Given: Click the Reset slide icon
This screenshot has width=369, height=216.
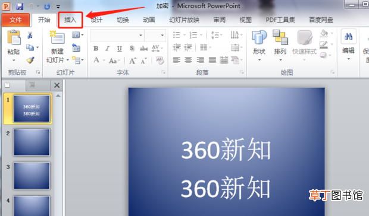Looking at the screenshot, I should pos(76,47).
